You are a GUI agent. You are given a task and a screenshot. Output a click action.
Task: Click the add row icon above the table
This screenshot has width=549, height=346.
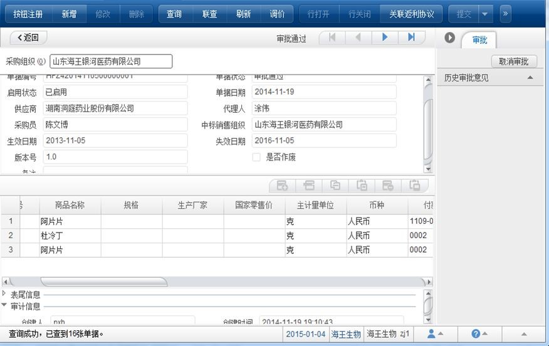tap(282, 186)
